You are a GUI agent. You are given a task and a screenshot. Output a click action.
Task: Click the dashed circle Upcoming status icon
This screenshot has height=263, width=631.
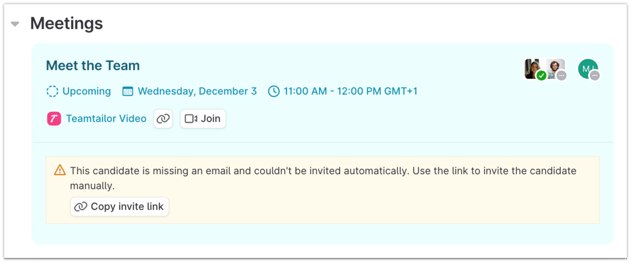(x=52, y=91)
